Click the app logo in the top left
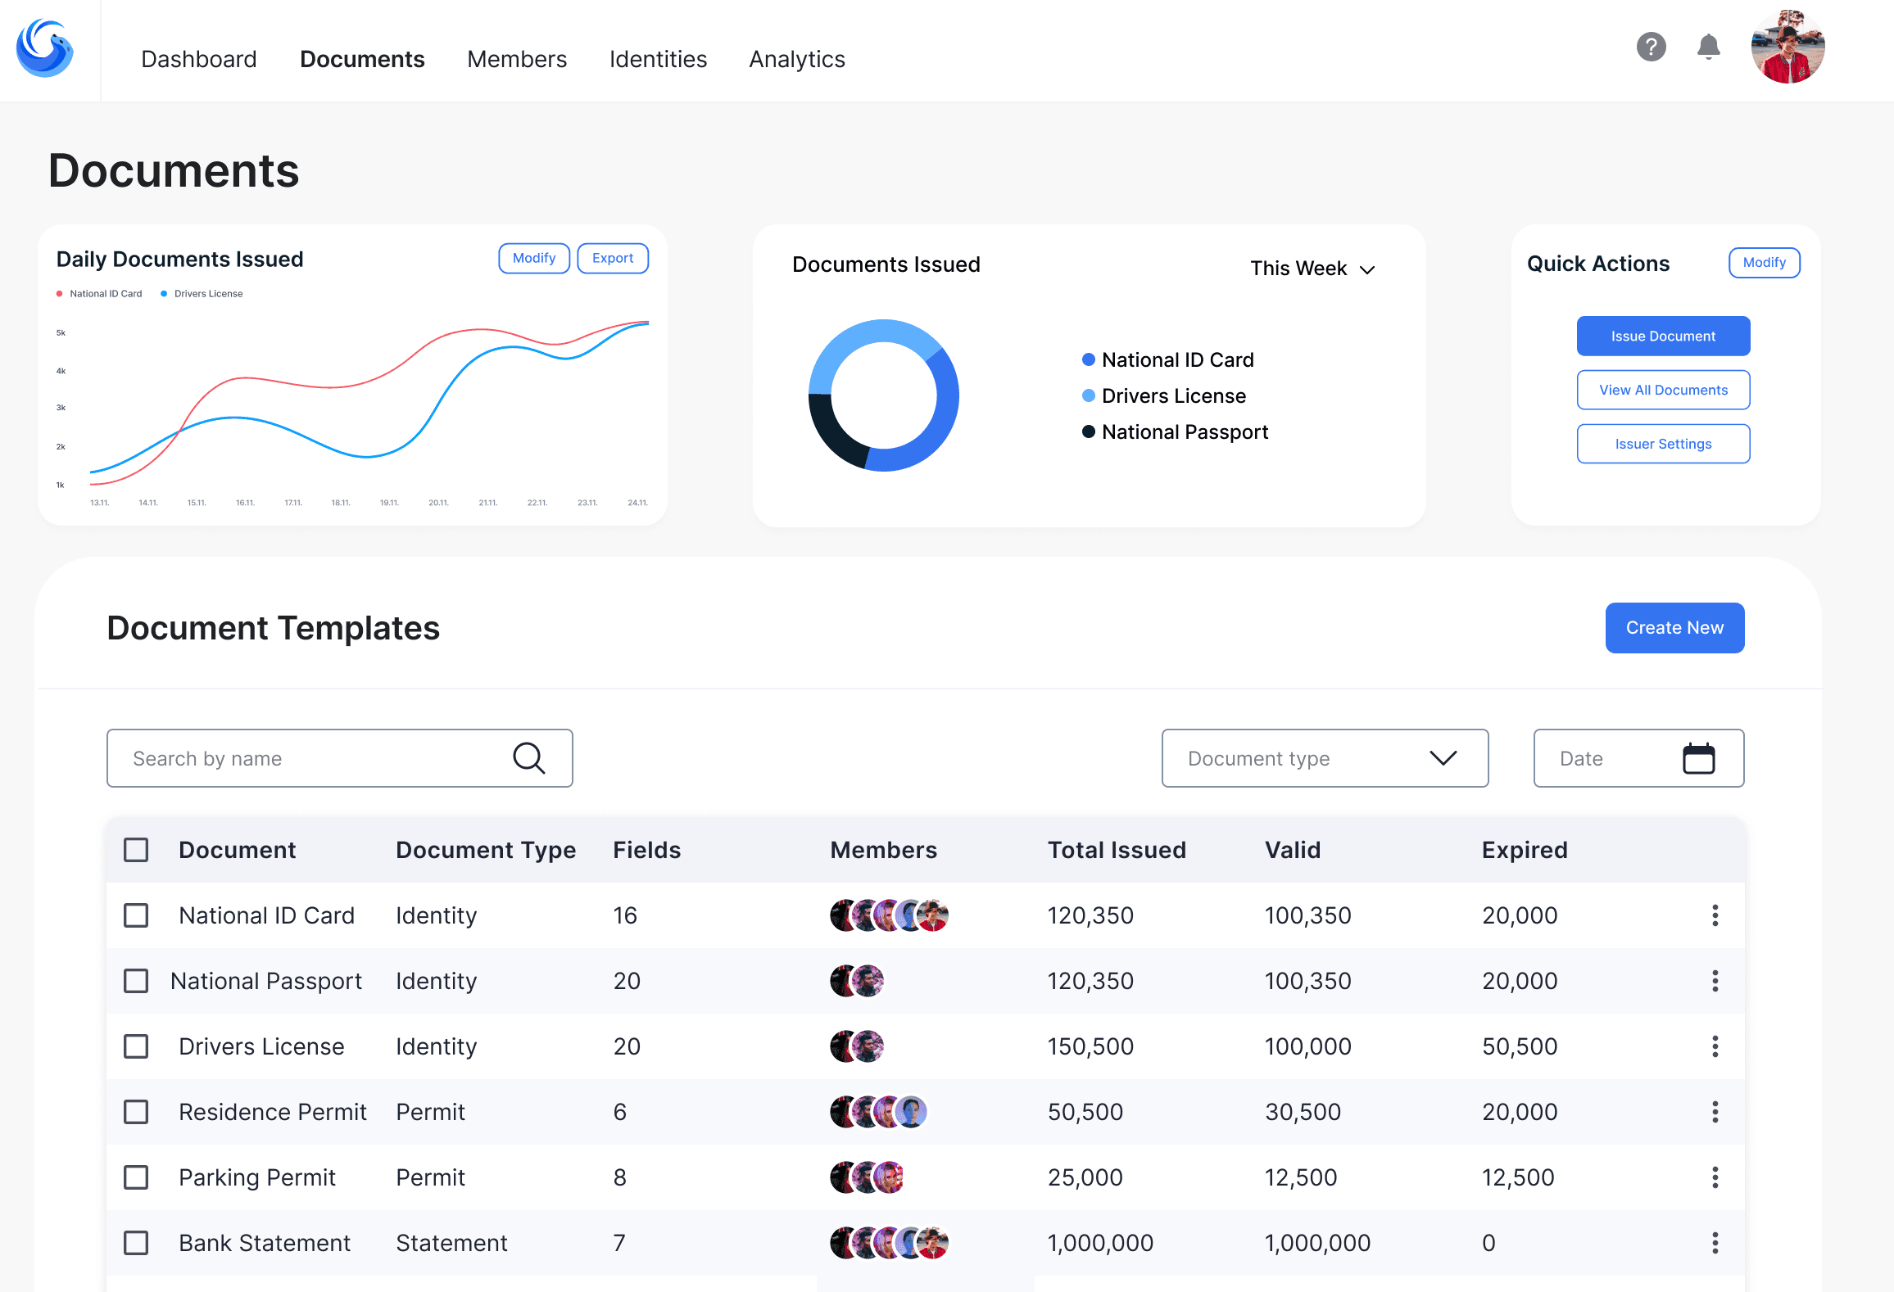 pos(46,49)
